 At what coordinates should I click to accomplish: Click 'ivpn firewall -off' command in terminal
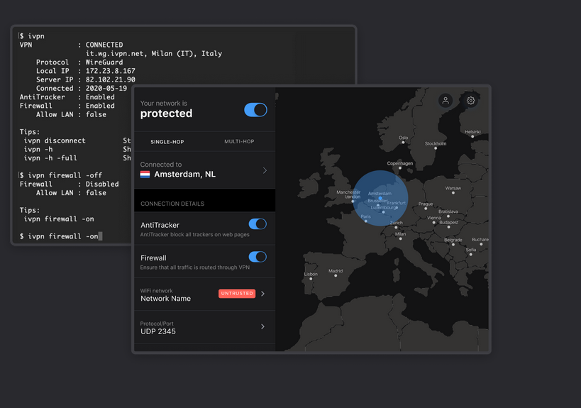65,175
